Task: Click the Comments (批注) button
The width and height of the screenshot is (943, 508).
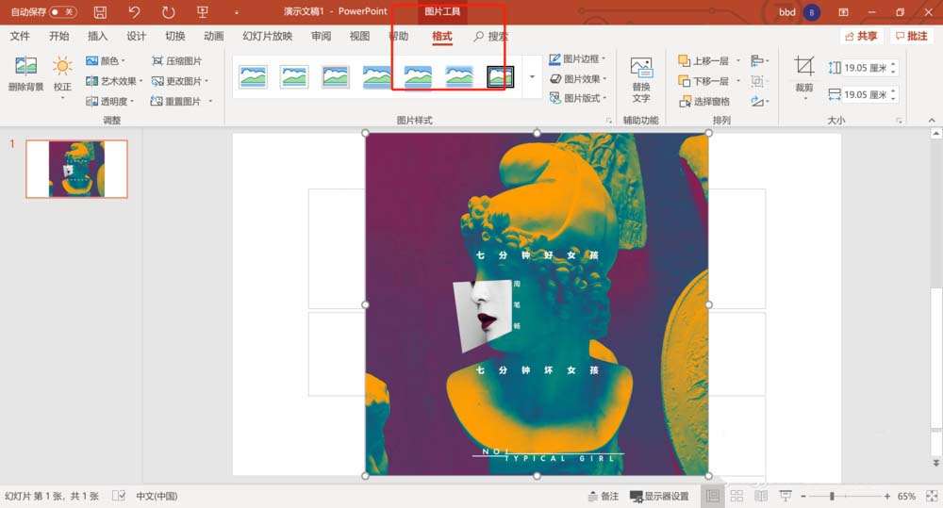Action: tap(912, 36)
